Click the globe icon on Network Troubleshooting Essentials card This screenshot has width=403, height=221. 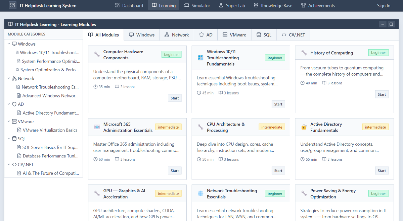tap(200, 194)
